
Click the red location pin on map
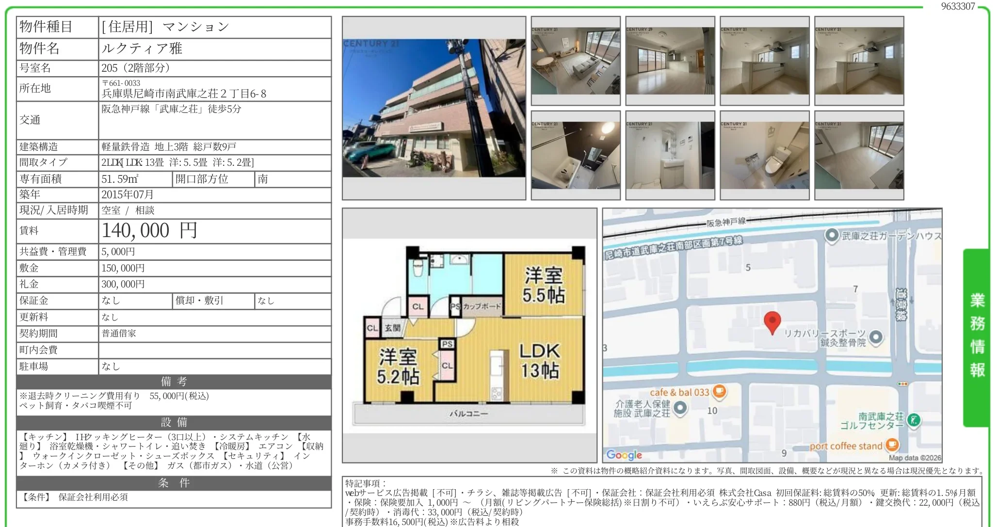[772, 323]
